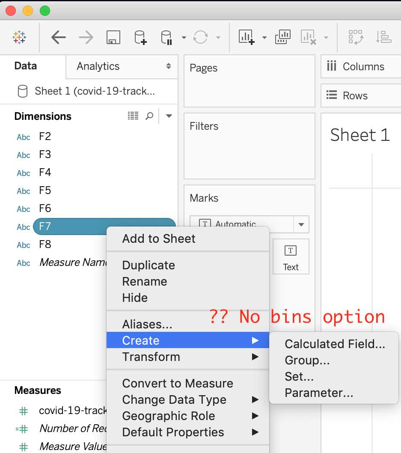Viewport: 401px width, 453px height.
Task: Click the back arrow undo icon
Action: (58, 37)
